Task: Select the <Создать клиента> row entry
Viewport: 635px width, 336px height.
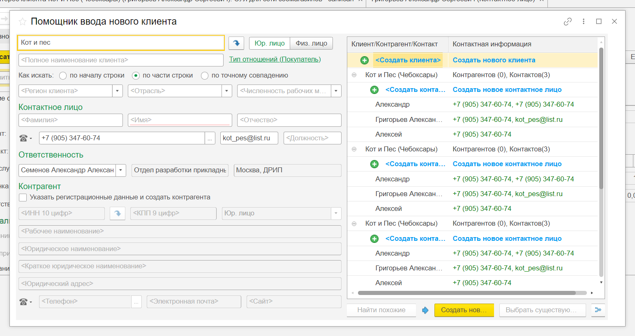Action: point(408,60)
